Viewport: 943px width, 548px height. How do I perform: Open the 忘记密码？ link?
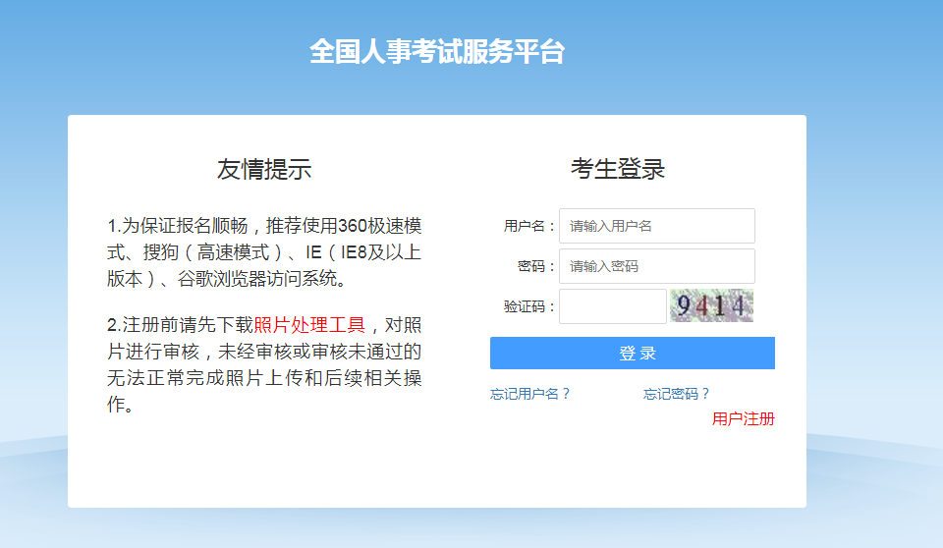(x=677, y=394)
